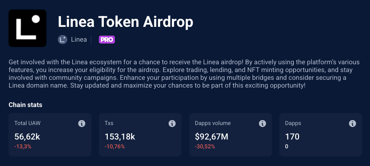Click the Linea Token Airdrop title

125,22
